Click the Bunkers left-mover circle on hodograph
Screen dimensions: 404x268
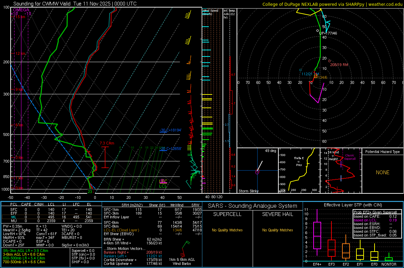coord(300,70)
